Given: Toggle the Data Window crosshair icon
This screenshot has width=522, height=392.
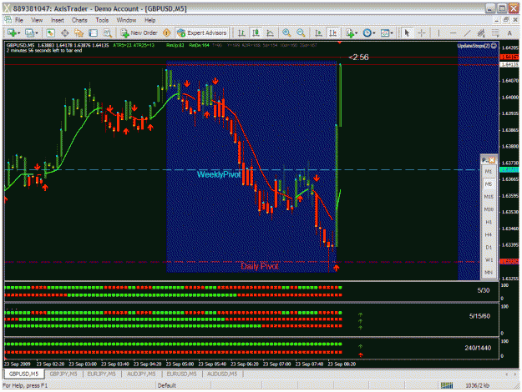Looking at the screenshot, I should coord(64,33).
